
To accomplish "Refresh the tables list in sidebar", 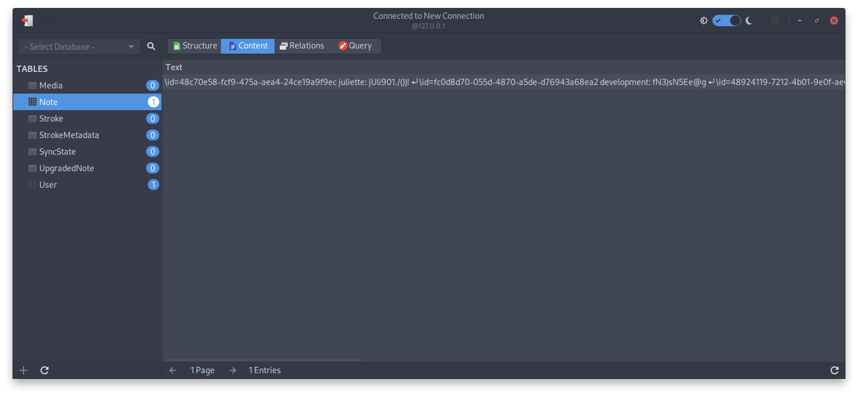I will pos(45,370).
